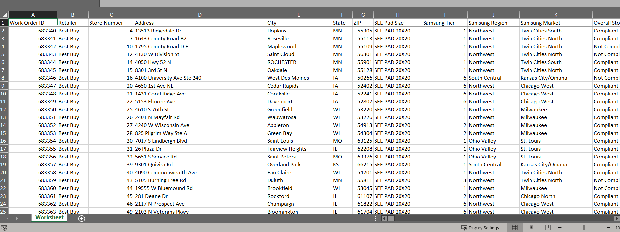Select column A header
Viewport: 620px width, 232px height.
[33, 15]
